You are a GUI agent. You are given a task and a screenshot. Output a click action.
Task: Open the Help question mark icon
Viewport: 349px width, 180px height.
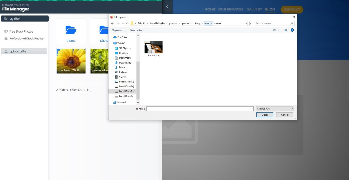tap(292, 30)
